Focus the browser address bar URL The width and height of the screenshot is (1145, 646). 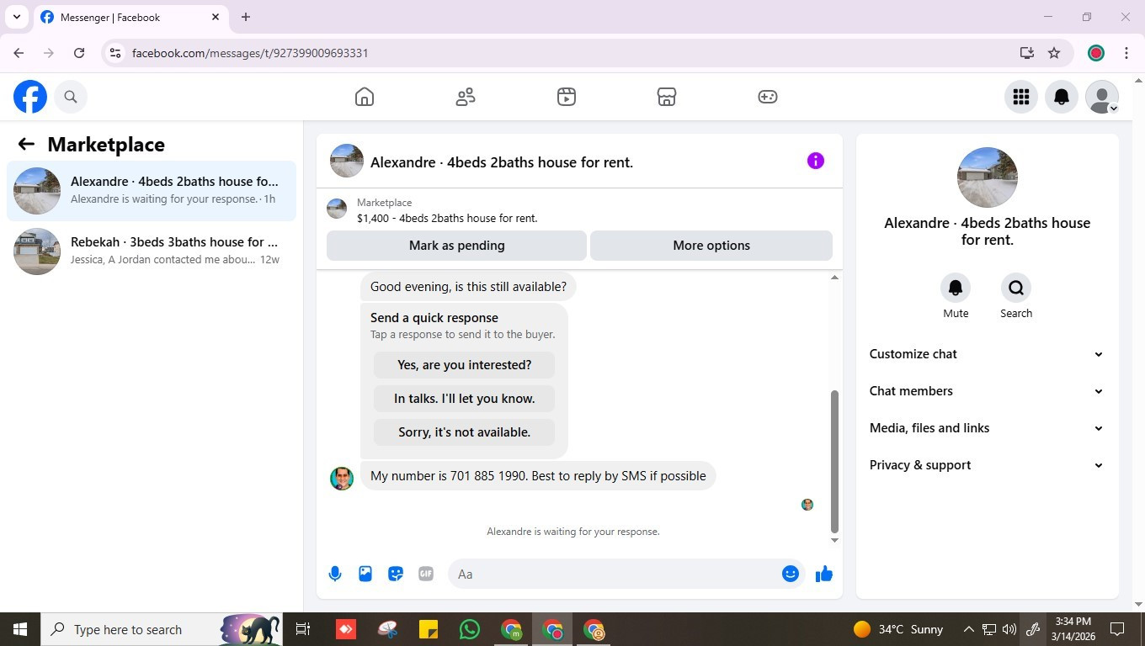point(250,53)
